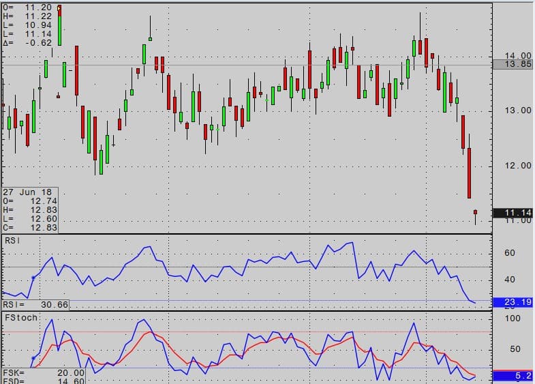
Task: Click the 5.2 FStoch value tag
Action: [x=513, y=376]
